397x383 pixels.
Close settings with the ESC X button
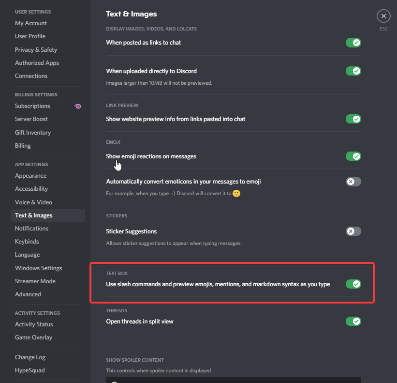(383, 16)
